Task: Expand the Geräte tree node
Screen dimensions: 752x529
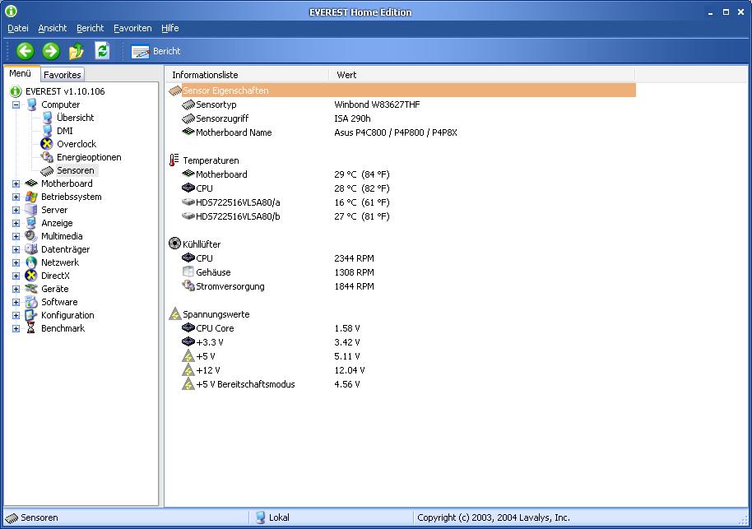Action: pos(16,290)
